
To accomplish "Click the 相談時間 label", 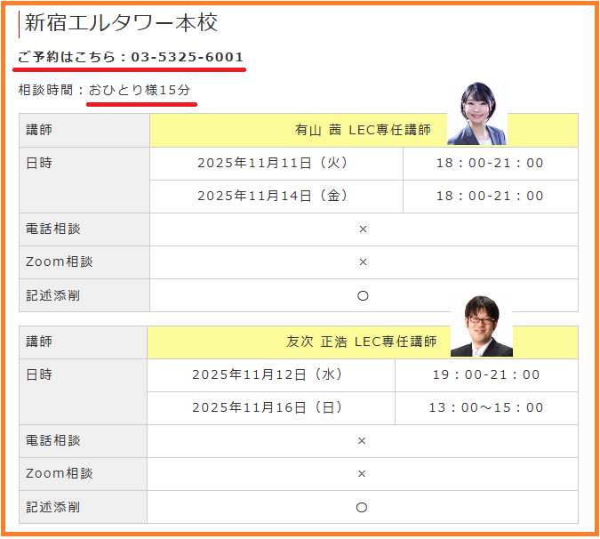I will pyautogui.click(x=45, y=90).
